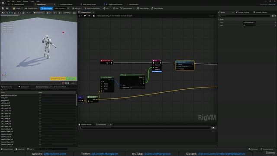Click the Find magnifier button

point(116,8)
